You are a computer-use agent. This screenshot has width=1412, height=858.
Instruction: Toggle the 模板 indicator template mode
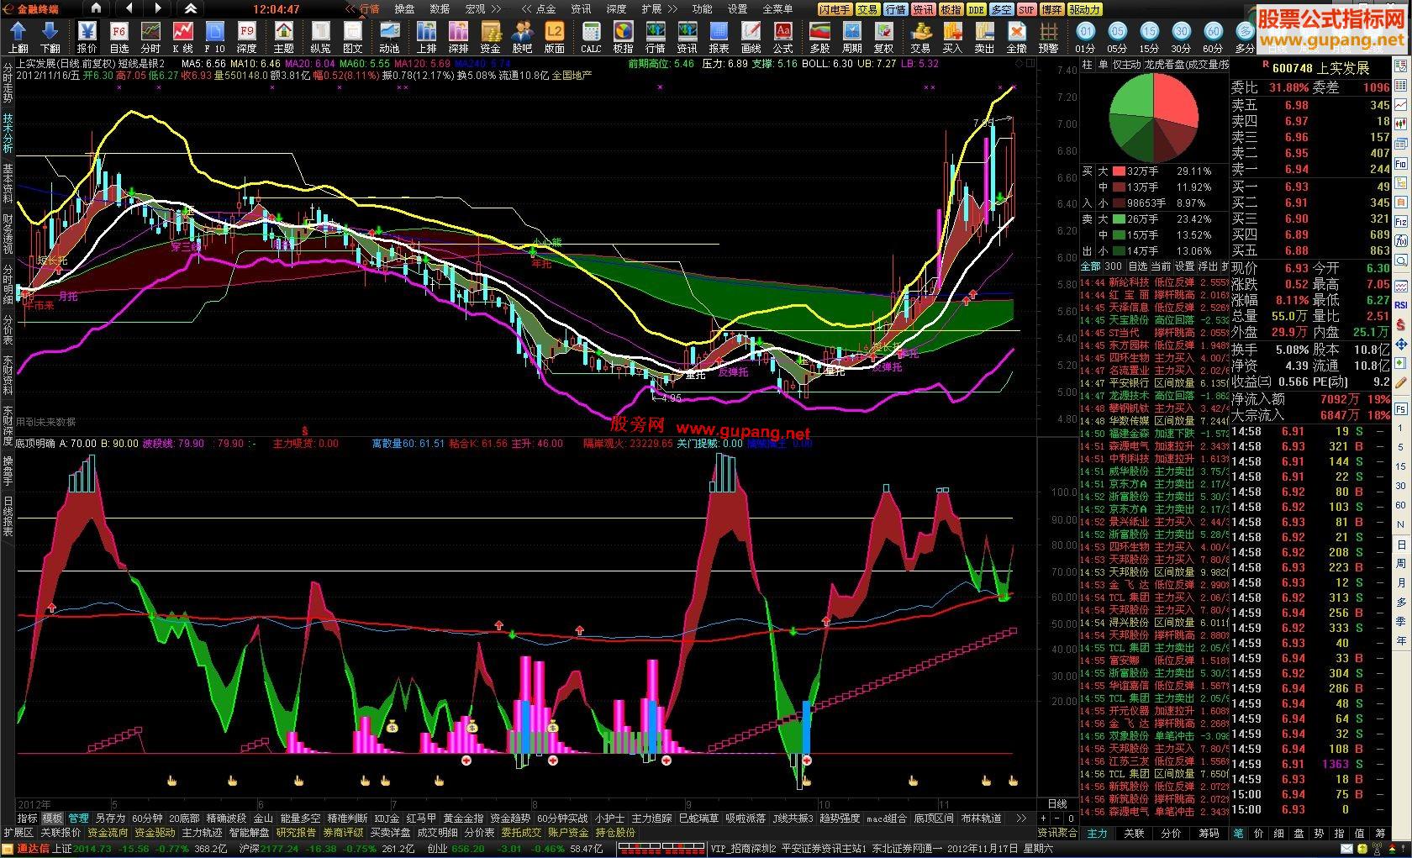coord(52,818)
